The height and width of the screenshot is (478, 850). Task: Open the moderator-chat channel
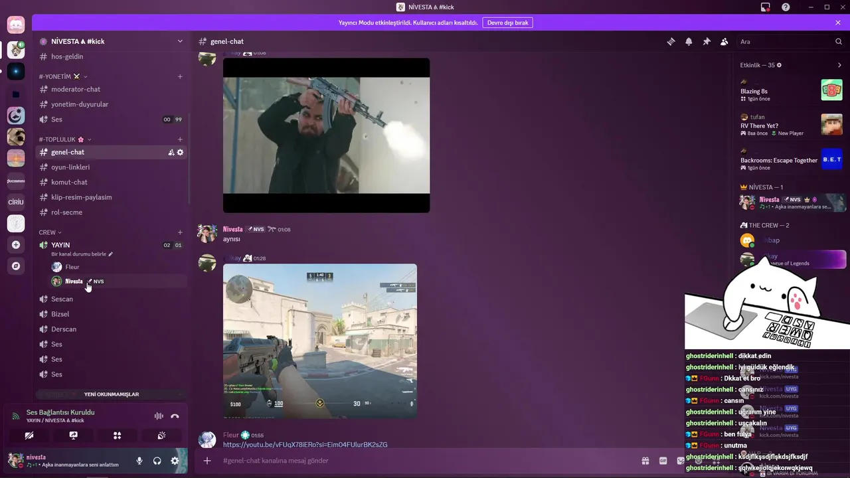[x=111, y=89]
